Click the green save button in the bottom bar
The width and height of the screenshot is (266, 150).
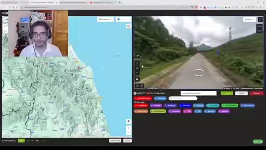pos(21,141)
